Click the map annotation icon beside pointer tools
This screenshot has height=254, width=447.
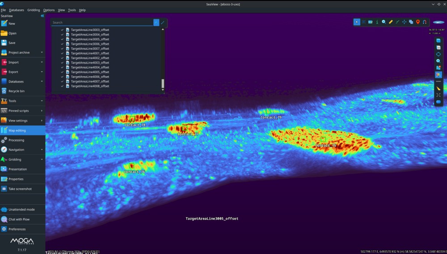(370, 22)
